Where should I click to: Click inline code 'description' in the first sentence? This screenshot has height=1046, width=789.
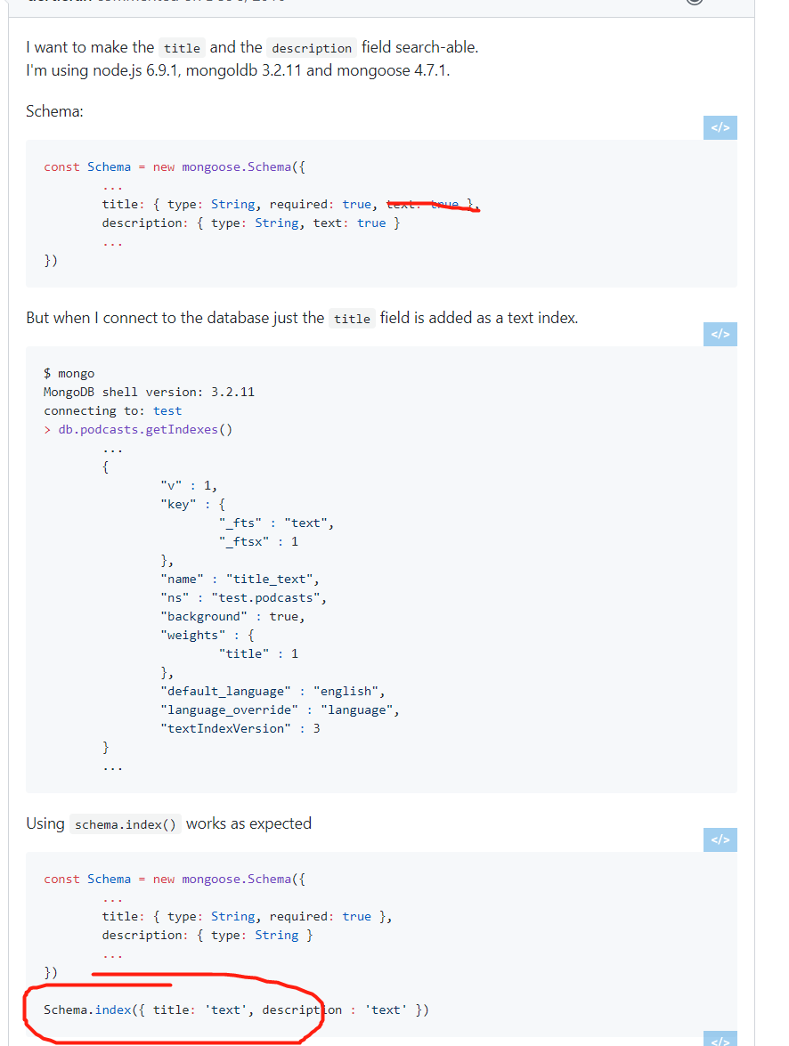pos(312,48)
